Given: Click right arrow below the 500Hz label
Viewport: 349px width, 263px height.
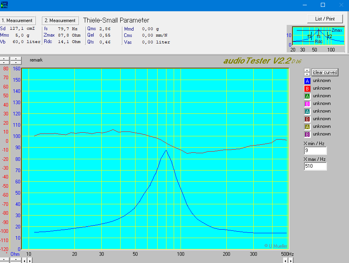Looking at the screenshot, I should pos(291,260).
